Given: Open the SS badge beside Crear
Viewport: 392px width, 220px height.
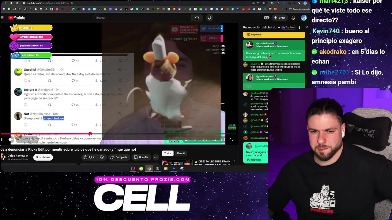Looking at the screenshot, I should pos(266,18).
